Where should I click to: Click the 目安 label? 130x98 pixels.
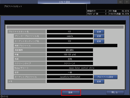[x=30, y=72]
